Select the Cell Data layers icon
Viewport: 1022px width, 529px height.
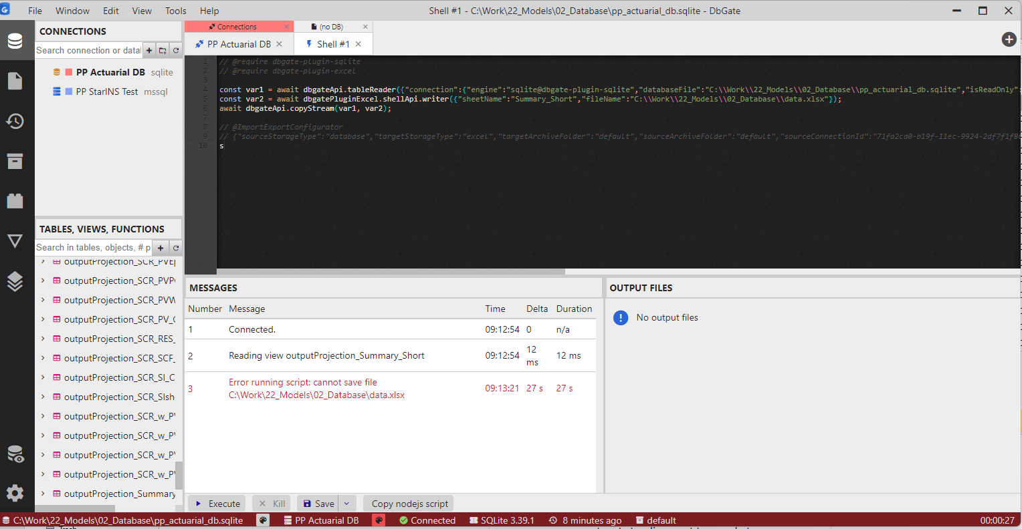(15, 281)
